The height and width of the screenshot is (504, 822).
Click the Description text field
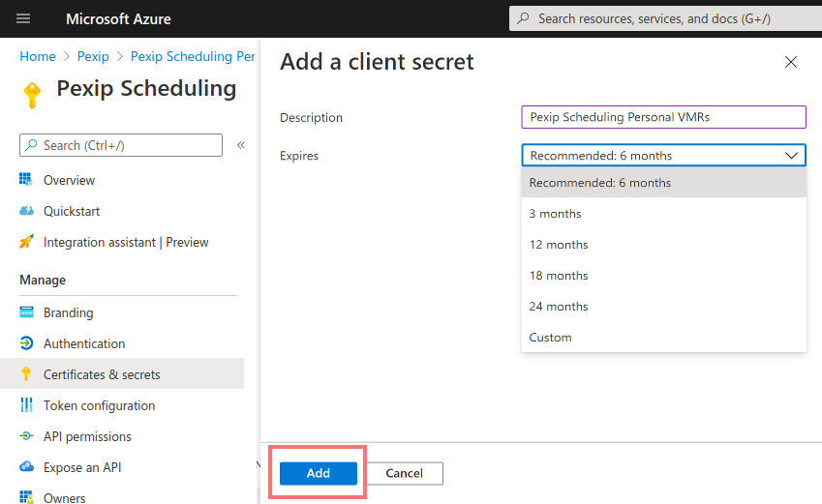tap(663, 117)
